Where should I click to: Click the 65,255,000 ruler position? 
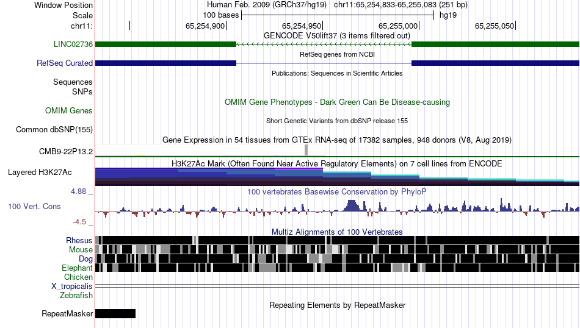pos(398,26)
